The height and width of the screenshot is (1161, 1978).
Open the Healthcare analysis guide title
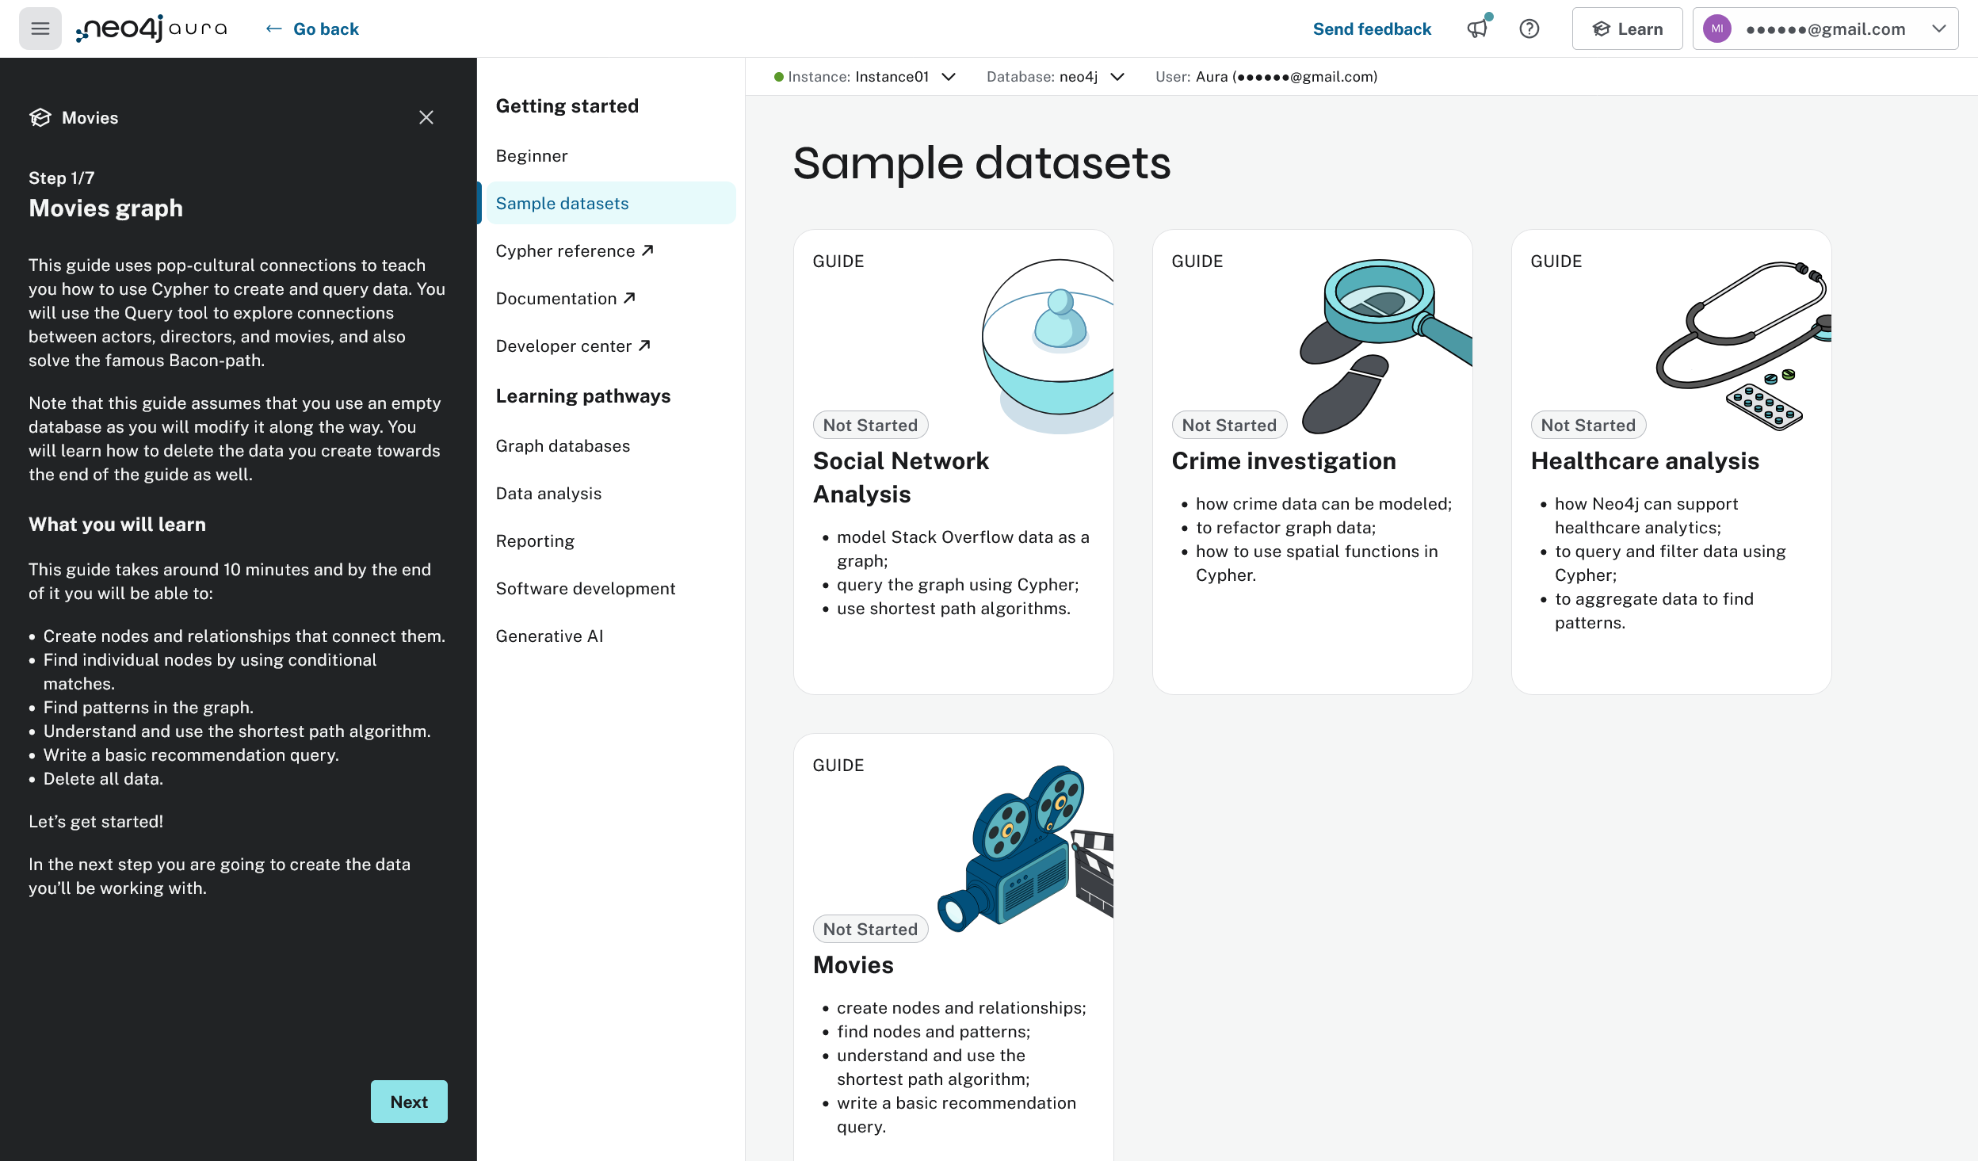[x=1645, y=461]
